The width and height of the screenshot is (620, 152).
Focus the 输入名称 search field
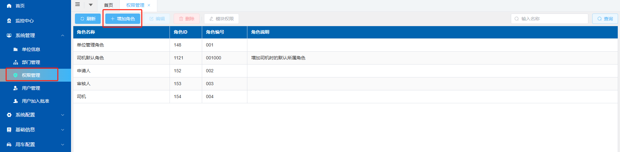tap(552, 19)
